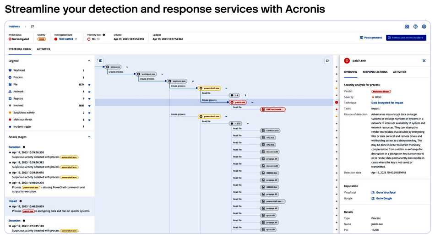Toggle the graph side panel layout icon
The height and width of the screenshot is (239, 435).
pyautogui.click(x=101, y=61)
